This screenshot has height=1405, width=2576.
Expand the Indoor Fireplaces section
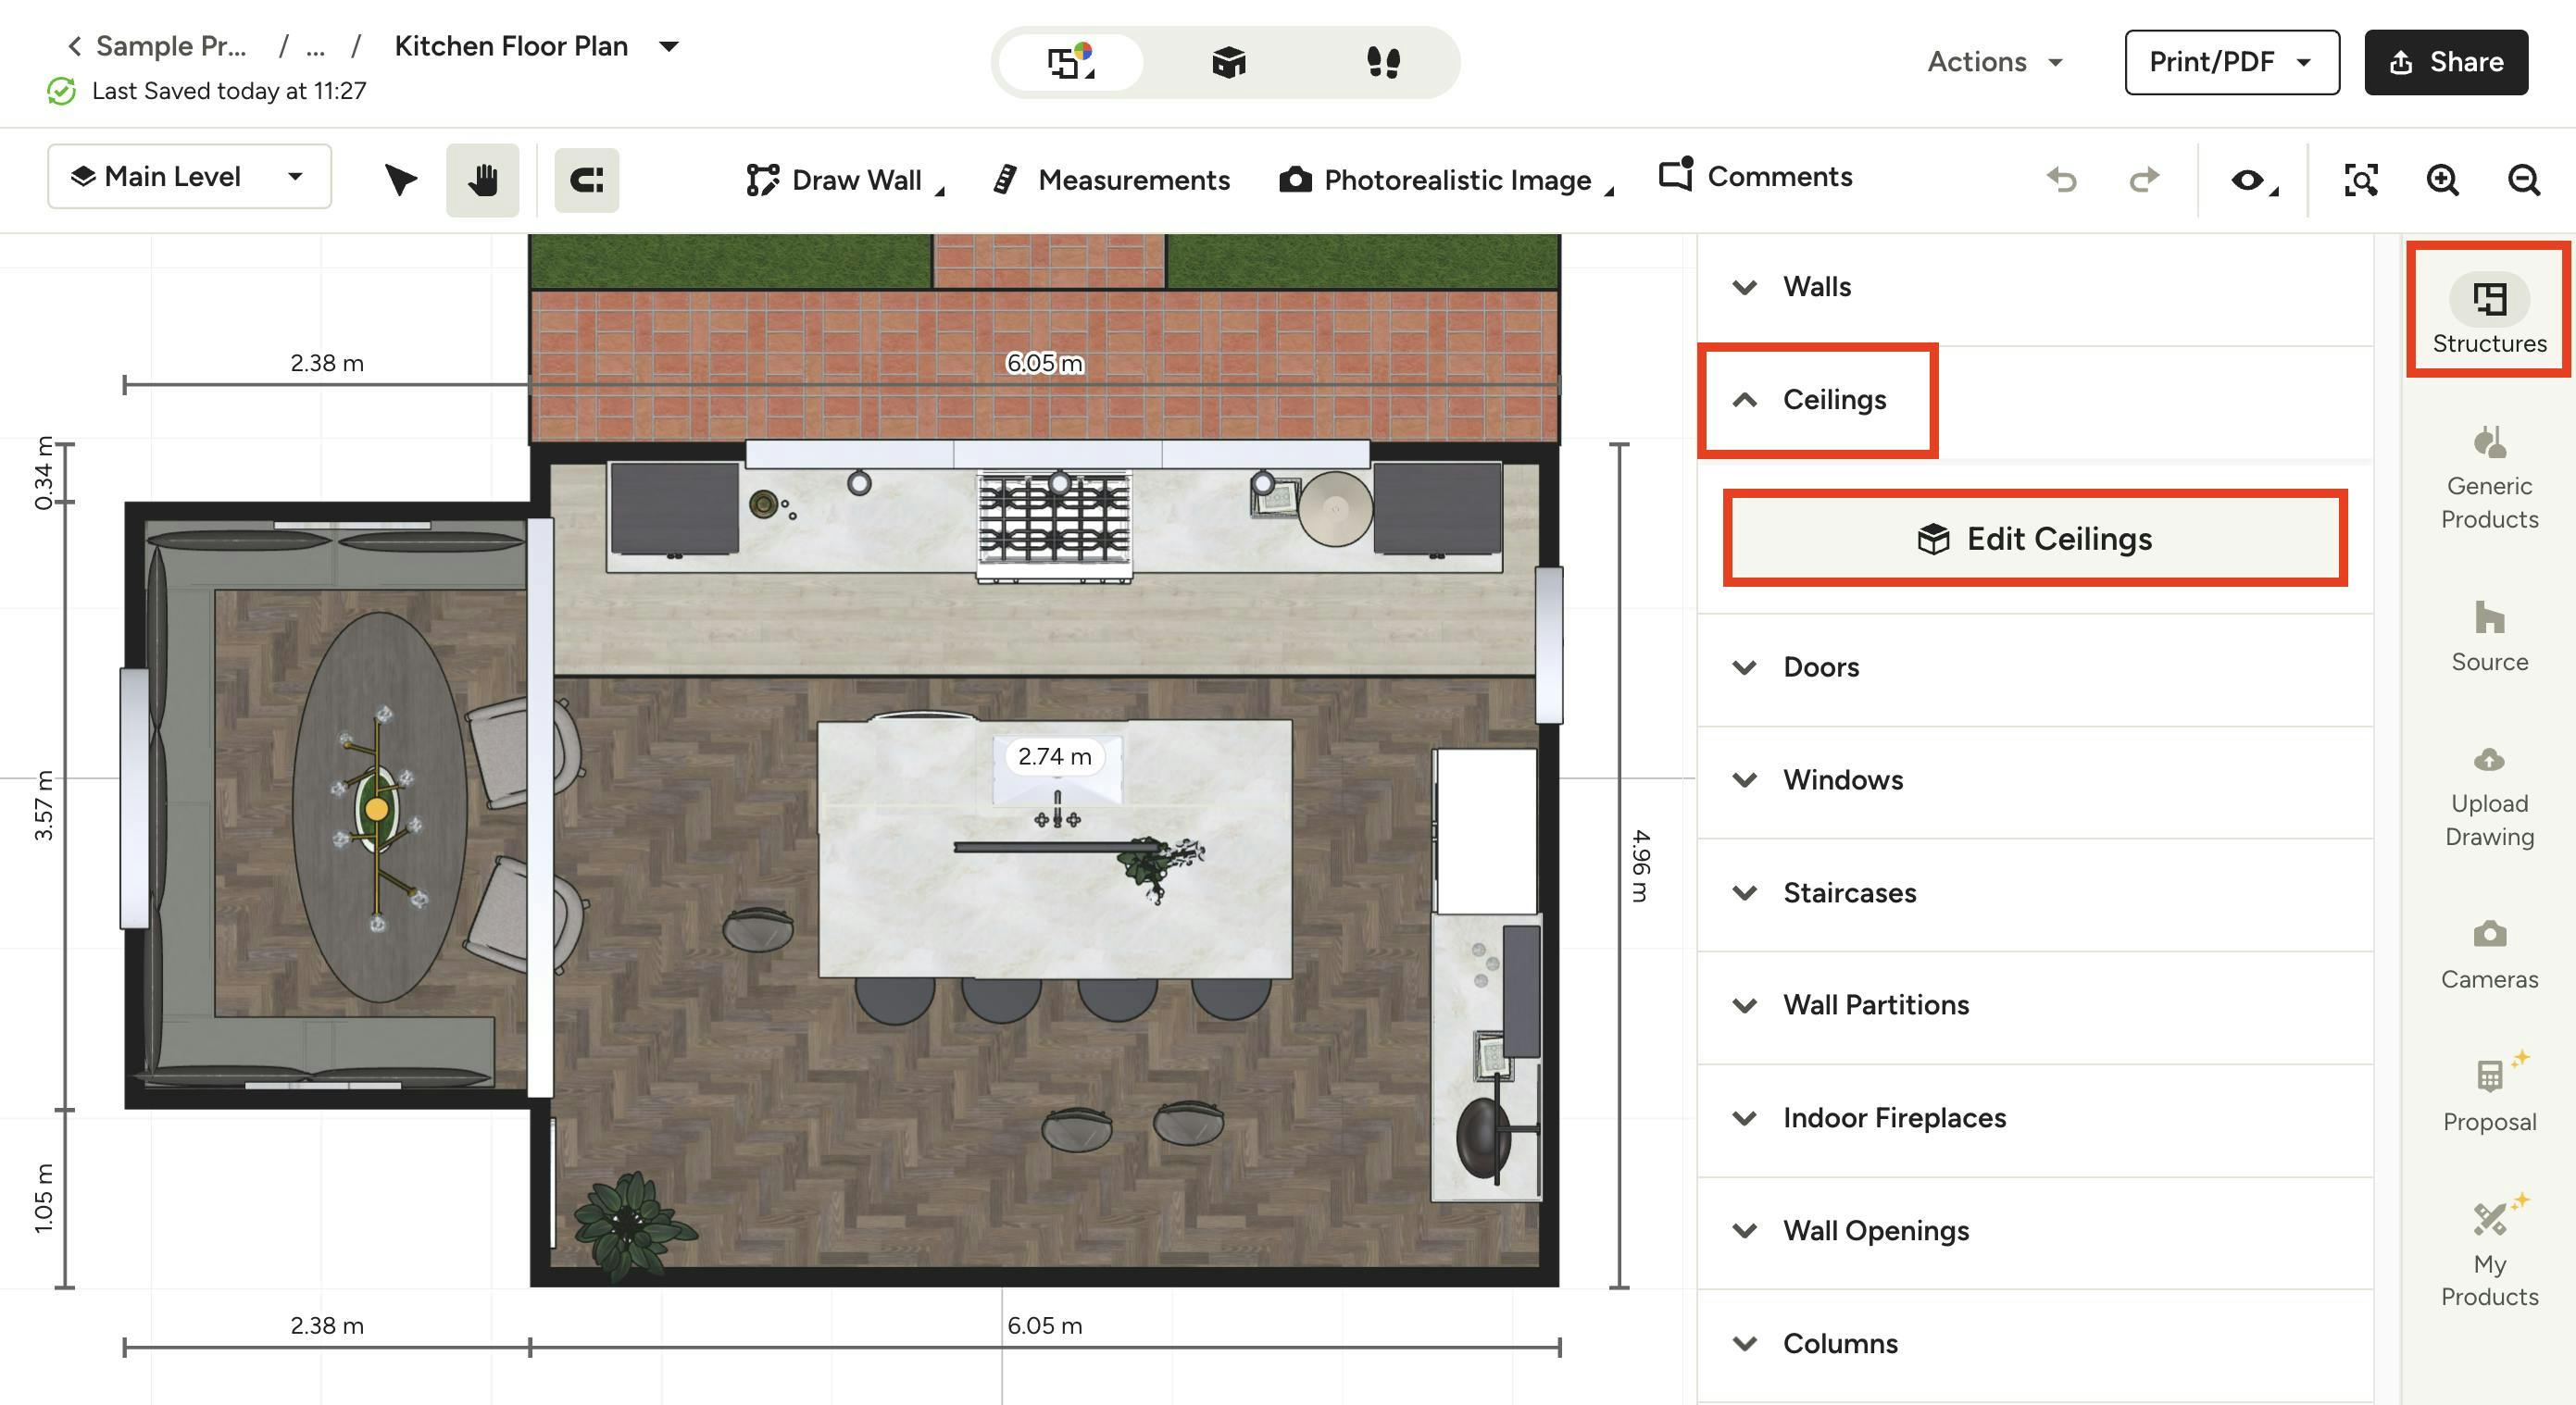pos(2035,1118)
